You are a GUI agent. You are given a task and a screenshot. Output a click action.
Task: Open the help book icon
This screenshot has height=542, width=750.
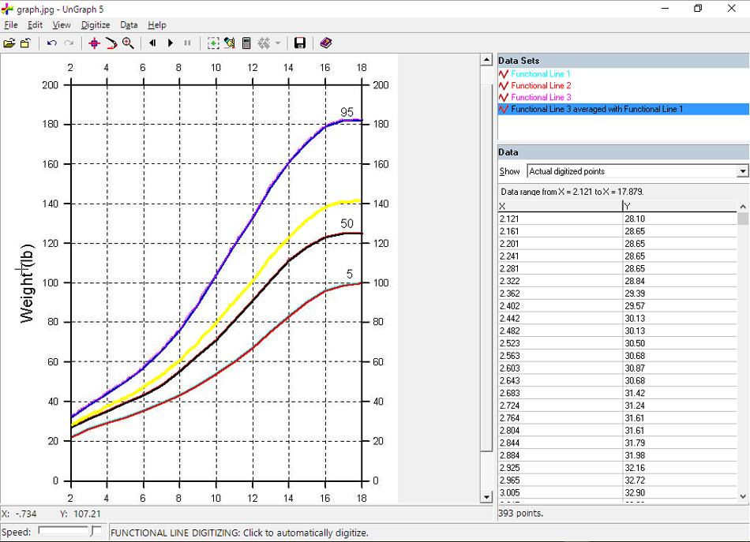click(326, 43)
